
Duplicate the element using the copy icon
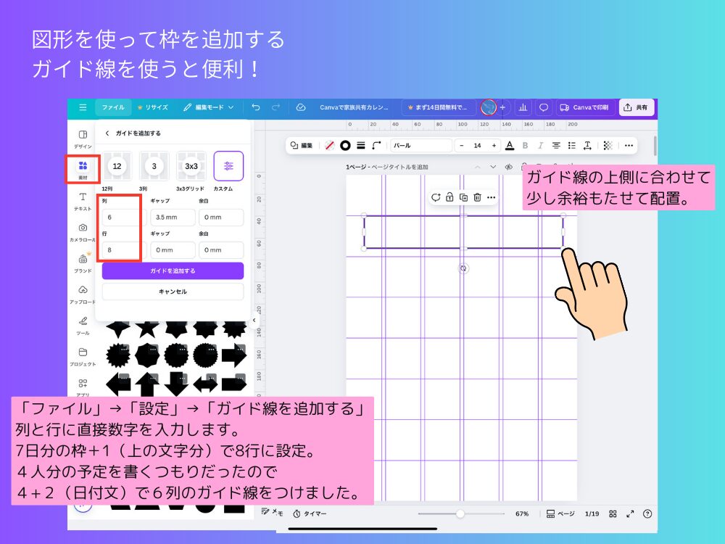click(463, 197)
